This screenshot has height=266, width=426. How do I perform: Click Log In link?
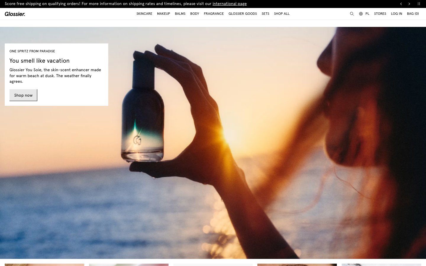pyautogui.click(x=396, y=14)
